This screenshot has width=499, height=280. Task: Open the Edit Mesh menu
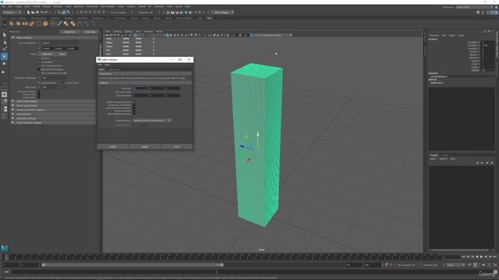[x=79, y=6]
